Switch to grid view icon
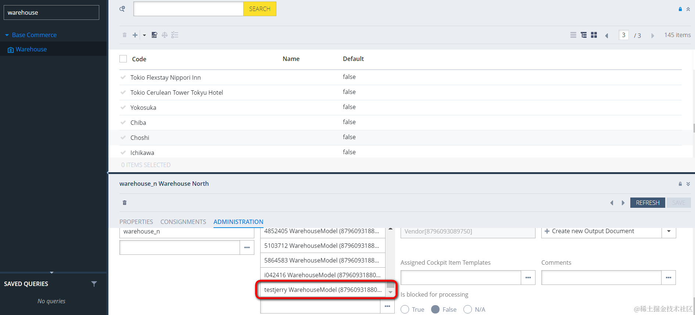The height and width of the screenshot is (315, 695). (594, 35)
